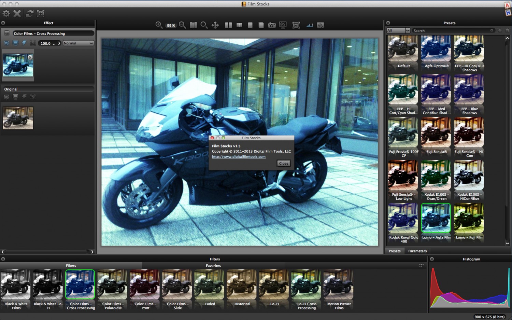This screenshot has width=512, height=320.
Task: Close the Filters panel
Action: (3, 259)
